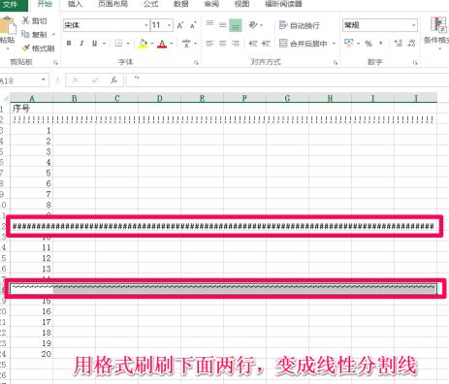
Task: Toggle bold formatting
Action: (69, 43)
